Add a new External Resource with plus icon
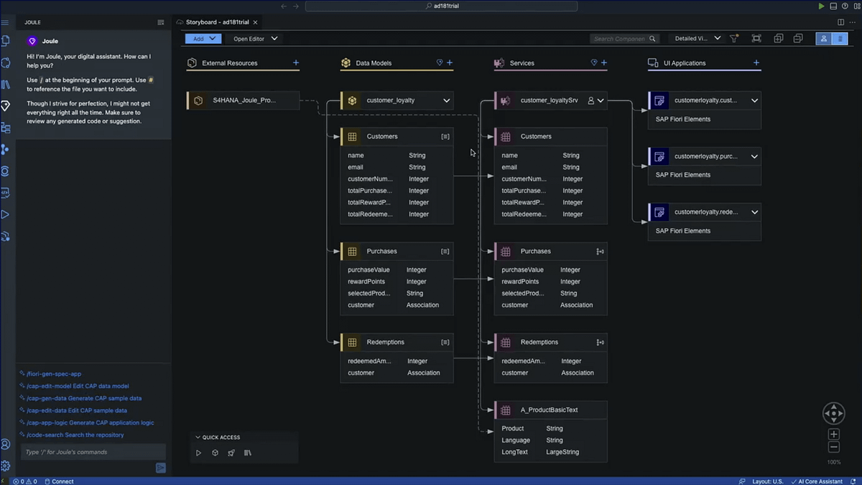The height and width of the screenshot is (485, 862). tap(296, 63)
